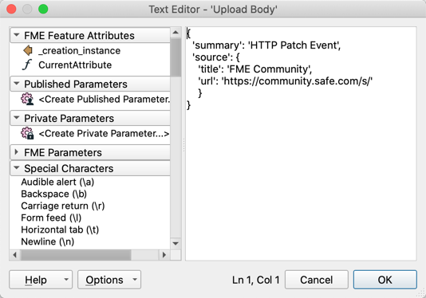Select Horizontal tab (\t) entry
The width and height of the screenshot is (426, 298).
pos(60,230)
